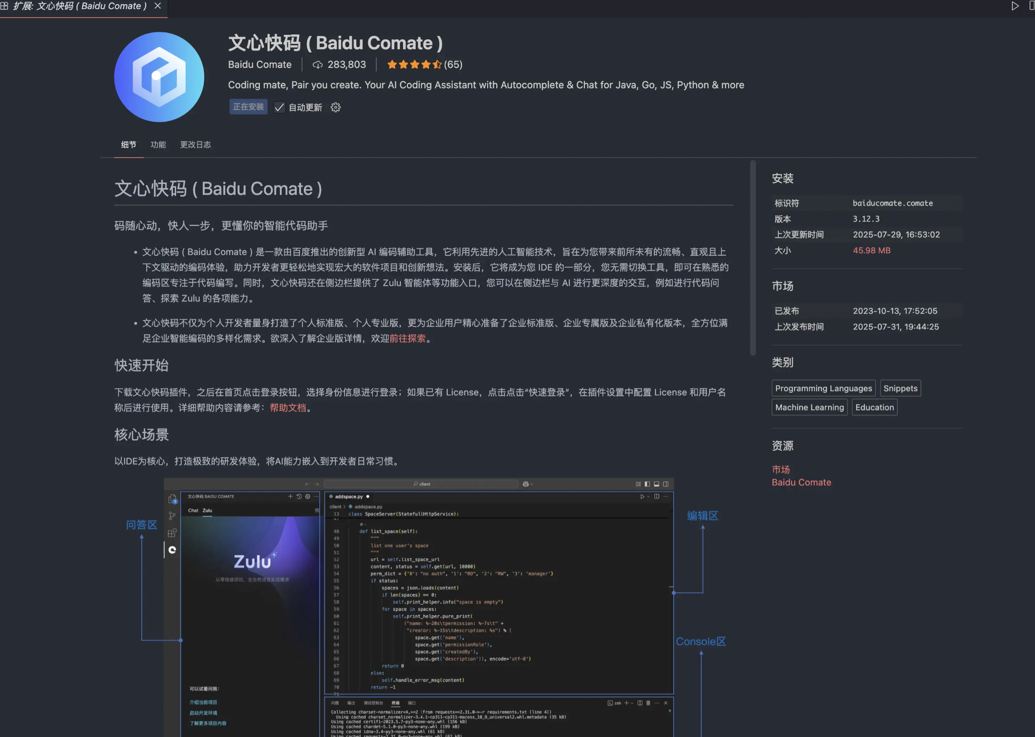Viewport: 1035px width, 737px height.
Task: Open the Baidu Comate resource link under 资源
Action: point(801,482)
